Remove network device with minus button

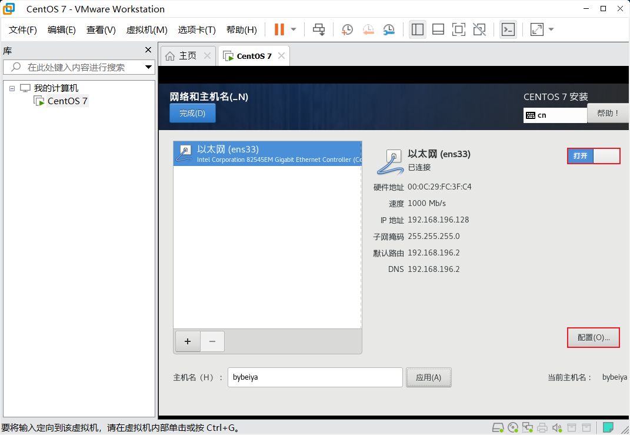pos(212,341)
